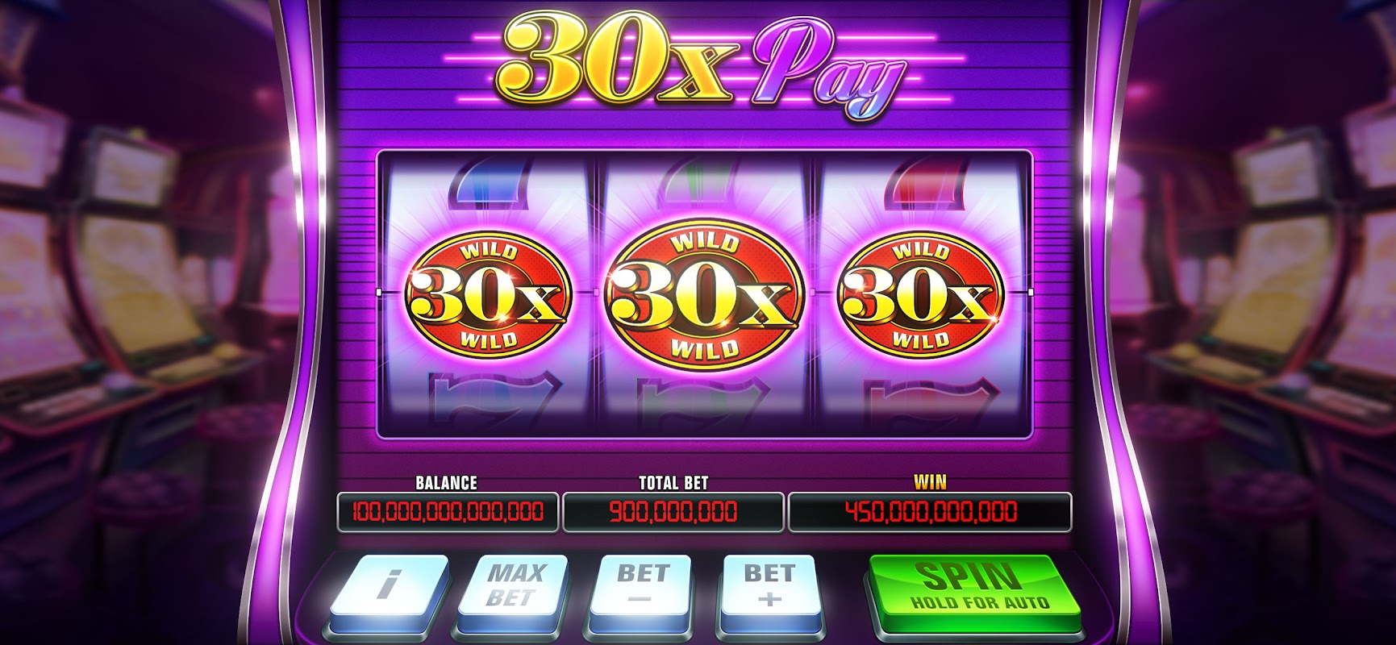
Task: Click the center reel 30x Wild symbol
Action: click(704, 295)
